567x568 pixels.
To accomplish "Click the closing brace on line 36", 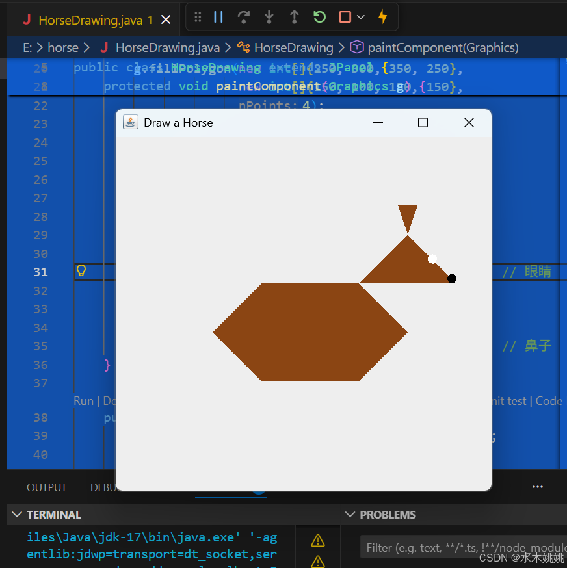I will point(107,365).
